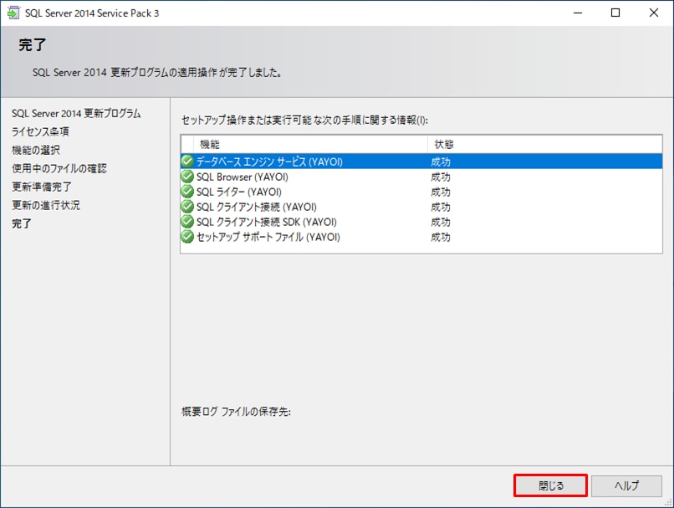Click the check icon for セットアップ サポート ファイル
This screenshot has width=674, height=508.
(187, 237)
